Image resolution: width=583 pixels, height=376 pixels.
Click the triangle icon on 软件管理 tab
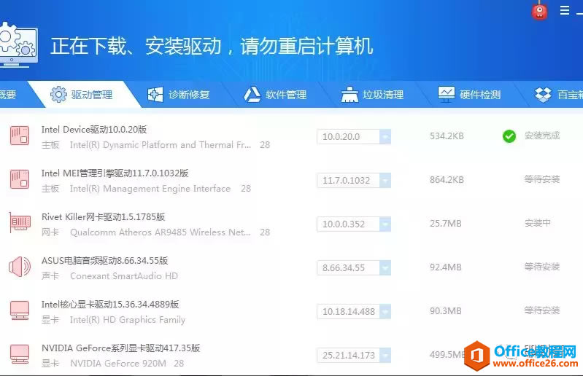click(x=252, y=94)
